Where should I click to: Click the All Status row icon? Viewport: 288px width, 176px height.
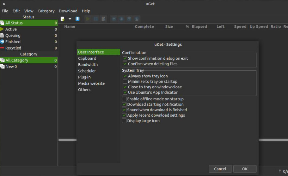tap(2, 23)
